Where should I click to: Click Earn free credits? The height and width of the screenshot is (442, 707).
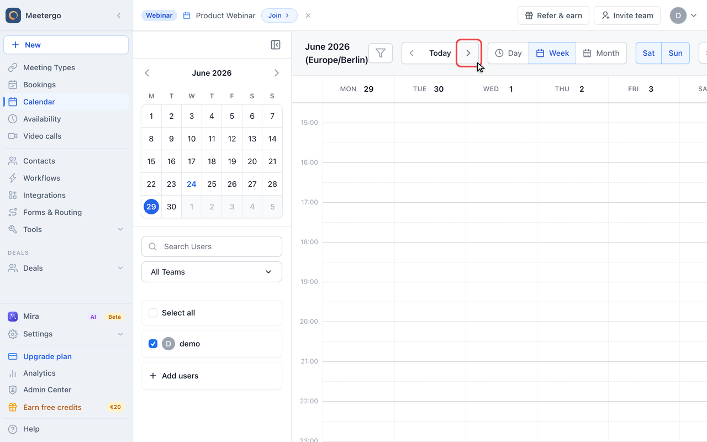coord(66,407)
